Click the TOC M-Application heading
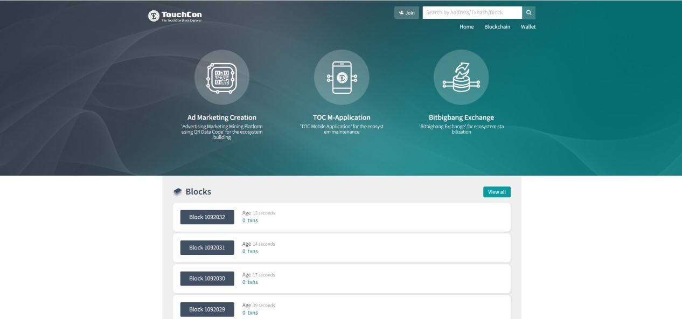 pos(342,117)
